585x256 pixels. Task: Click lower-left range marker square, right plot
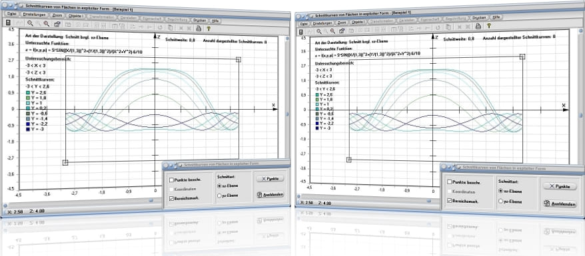coord(349,160)
